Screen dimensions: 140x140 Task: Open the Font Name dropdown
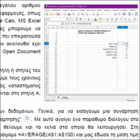pyautogui.click(x=67, y=19)
